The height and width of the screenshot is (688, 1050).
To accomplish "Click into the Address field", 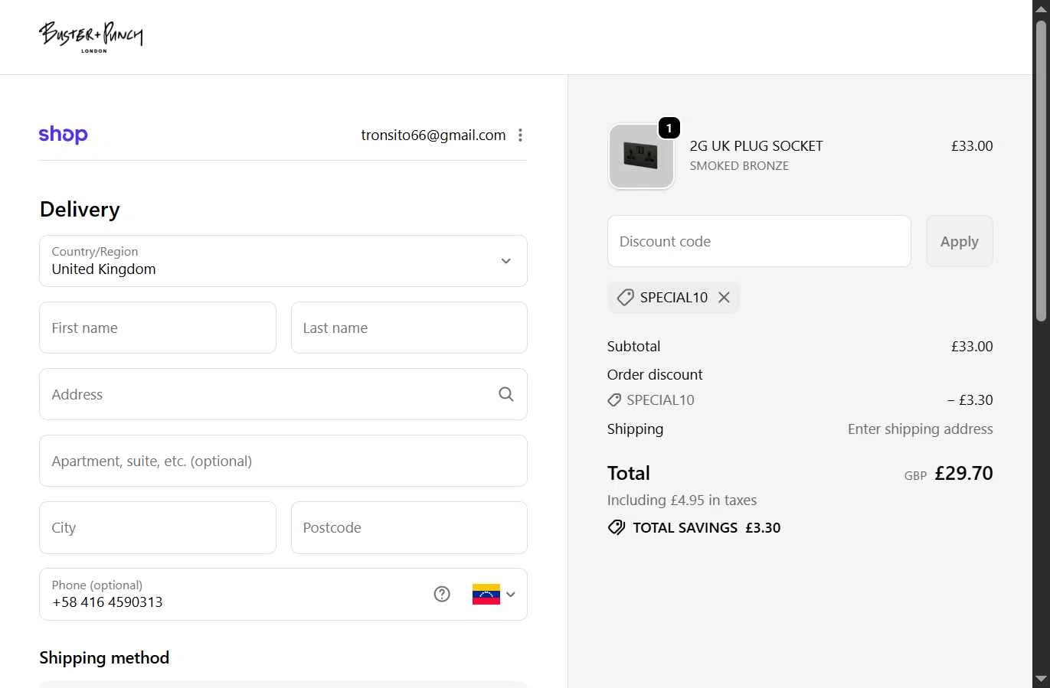I will click(x=283, y=394).
